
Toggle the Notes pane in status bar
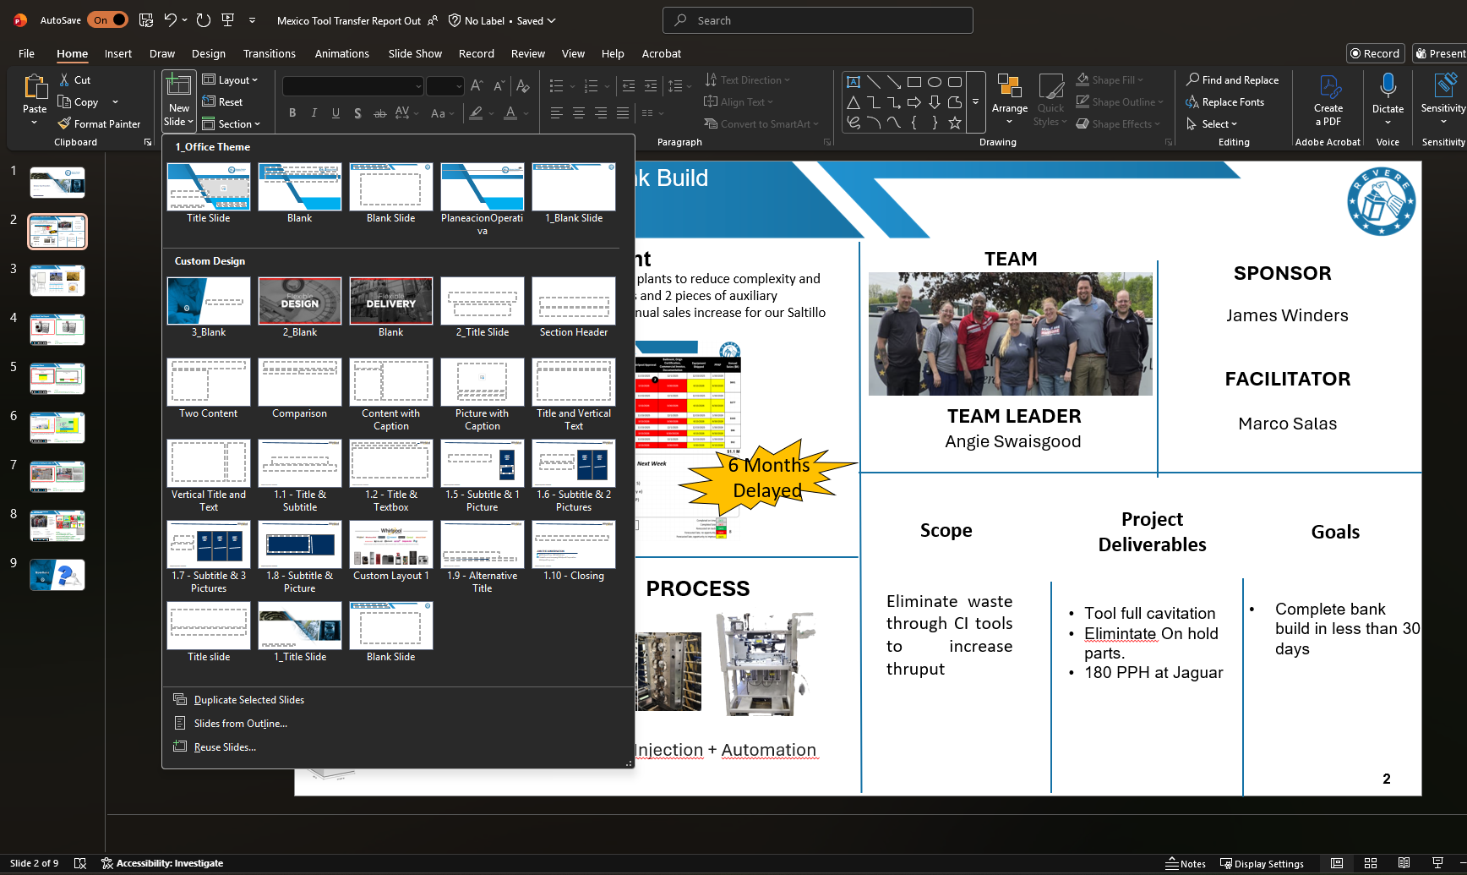click(x=1186, y=863)
